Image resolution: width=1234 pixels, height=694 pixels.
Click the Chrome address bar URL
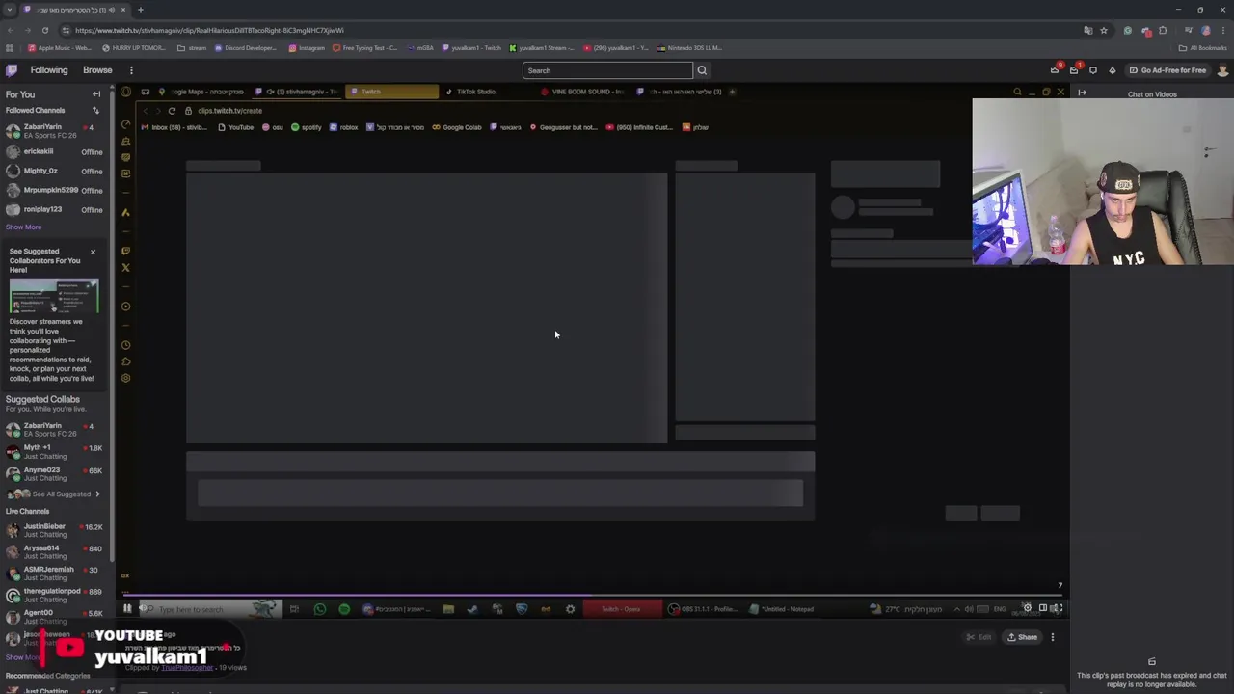pos(209,30)
